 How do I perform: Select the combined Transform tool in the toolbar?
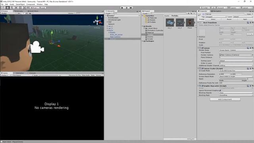pyautogui.click(x=24, y=8)
